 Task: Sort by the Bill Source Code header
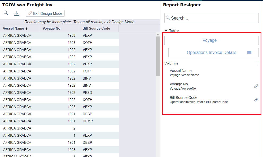click(x=96, y=29)
